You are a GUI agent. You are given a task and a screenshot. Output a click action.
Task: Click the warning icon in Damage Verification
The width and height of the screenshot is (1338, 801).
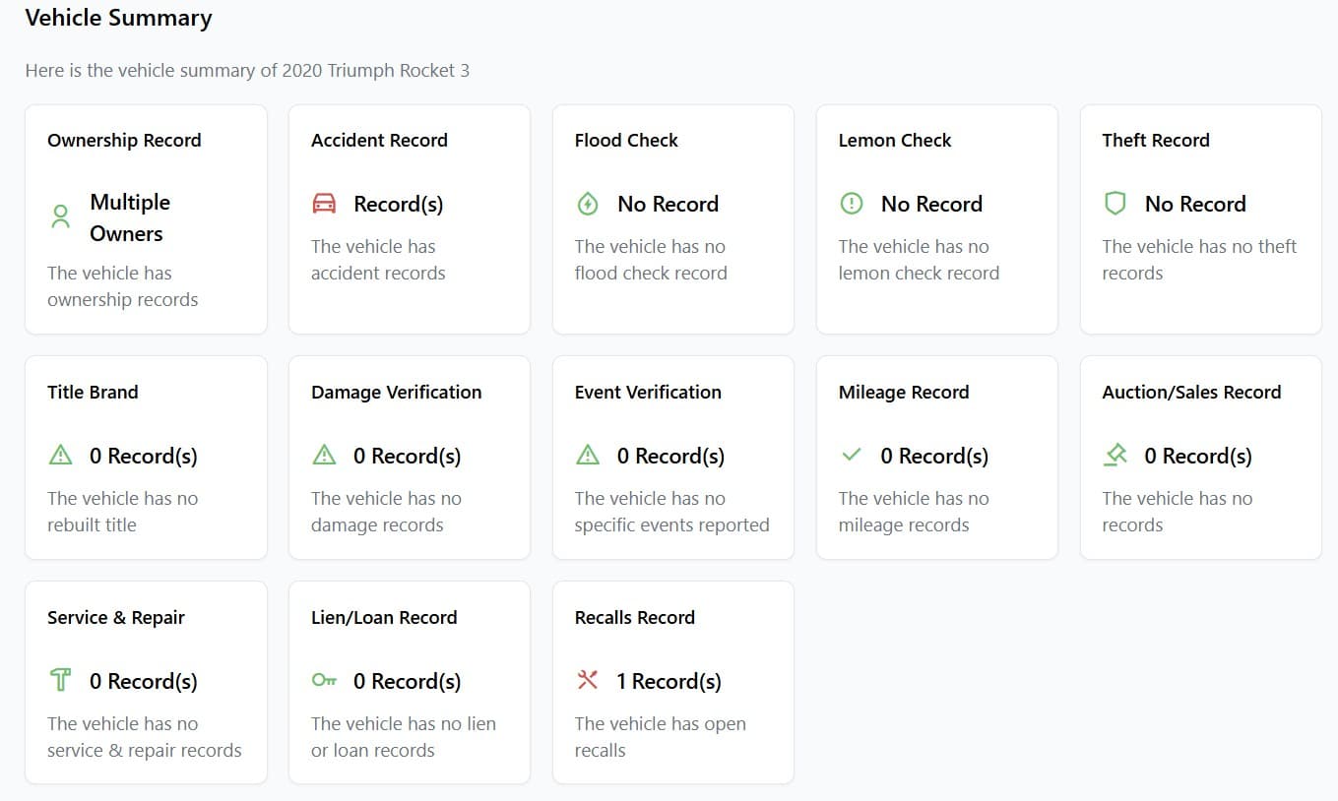click(x=324, y=455)
